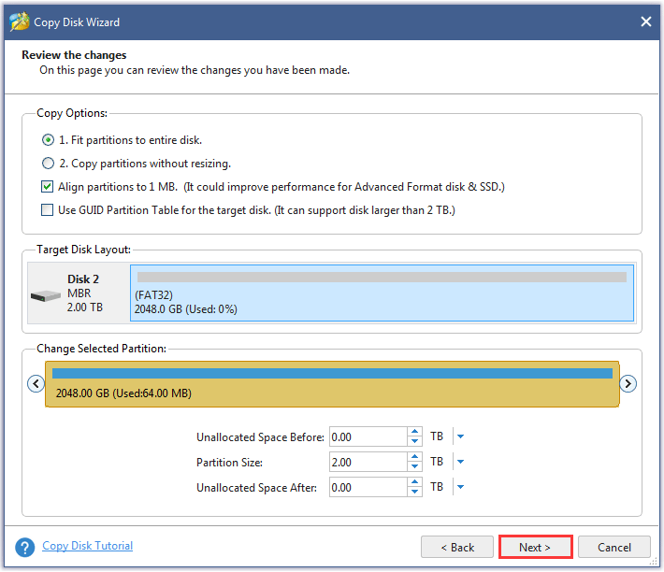Select Copy partitions without resizing option

(49, 164)
